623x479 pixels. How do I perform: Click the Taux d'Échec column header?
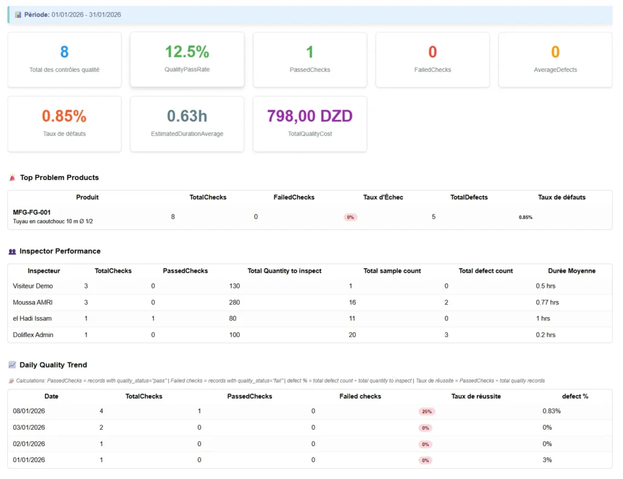(383, 197)
